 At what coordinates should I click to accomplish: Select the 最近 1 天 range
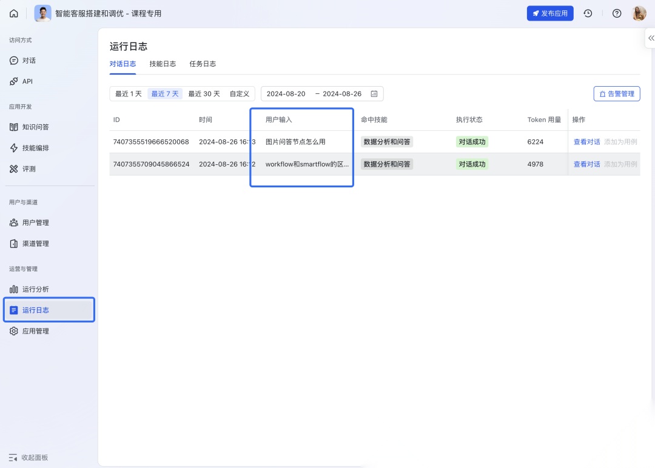(x=128, y=93)
